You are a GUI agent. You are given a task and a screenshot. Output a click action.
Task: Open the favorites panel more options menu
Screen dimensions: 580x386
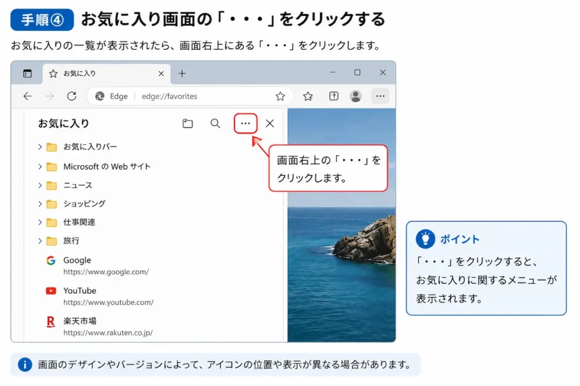tap(246, 123)
